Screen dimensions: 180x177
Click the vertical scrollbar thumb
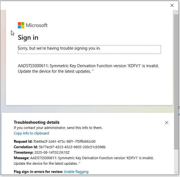coord(176,82)
